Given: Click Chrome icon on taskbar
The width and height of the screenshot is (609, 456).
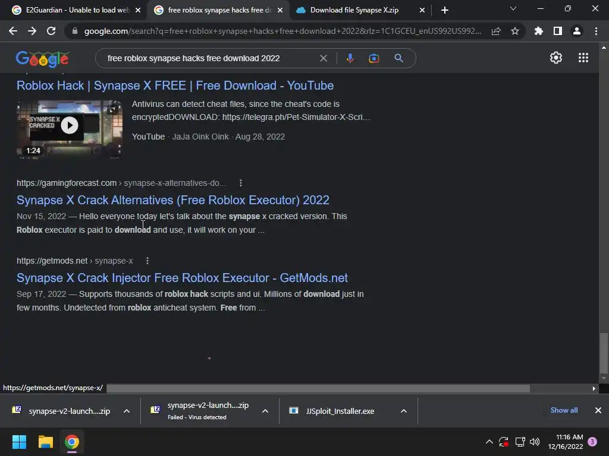Looking at the screenshot, I should [72, 442].
